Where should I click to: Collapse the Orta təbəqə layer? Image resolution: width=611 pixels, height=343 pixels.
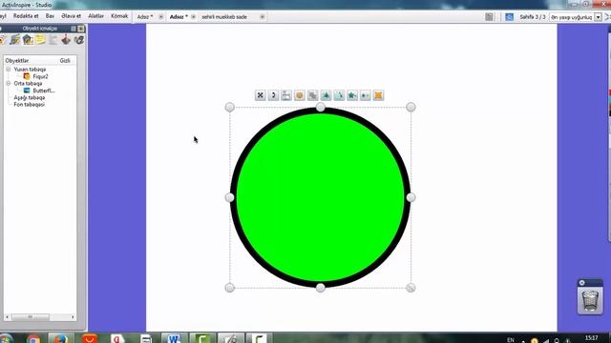(9, 83)
